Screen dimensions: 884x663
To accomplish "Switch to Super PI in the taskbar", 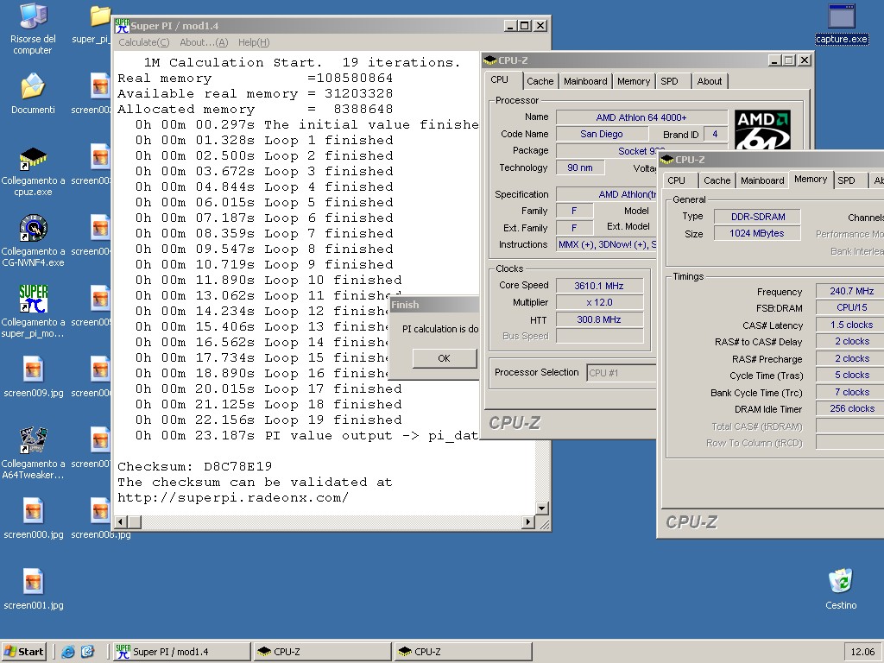I will coord(181,652).
